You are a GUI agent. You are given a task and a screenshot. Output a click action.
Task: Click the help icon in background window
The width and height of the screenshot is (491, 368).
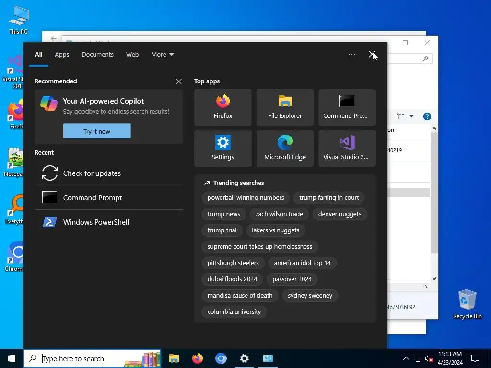(x=427, y=116)
